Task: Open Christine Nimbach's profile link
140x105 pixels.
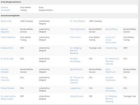Action: point(5,71)
